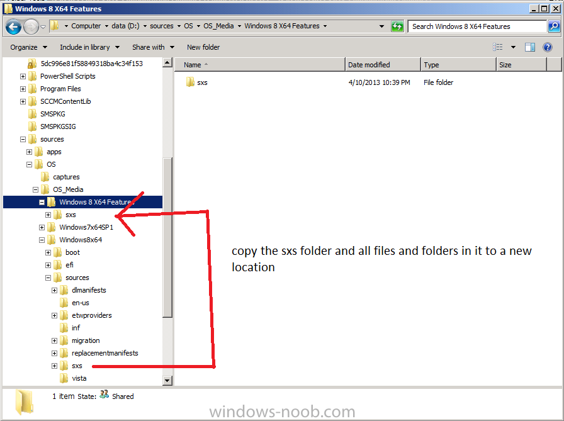The height and width of the screenshot is (421, 564).
Task: Click the File folder type cell
Action: (x=438, y=82)
